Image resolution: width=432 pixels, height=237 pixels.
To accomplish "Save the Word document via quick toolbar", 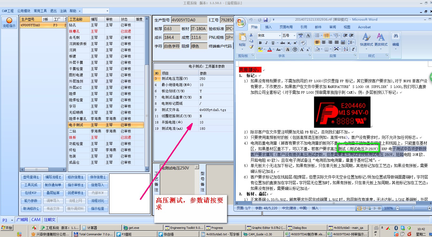I will [x=266, y=20].
